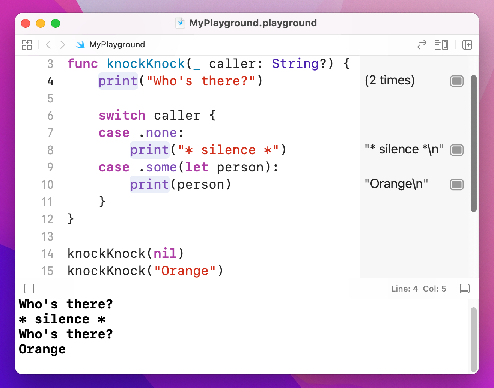
Task: Toggle the checkbox on the debug area bar
Action: (x=29, y=289)
